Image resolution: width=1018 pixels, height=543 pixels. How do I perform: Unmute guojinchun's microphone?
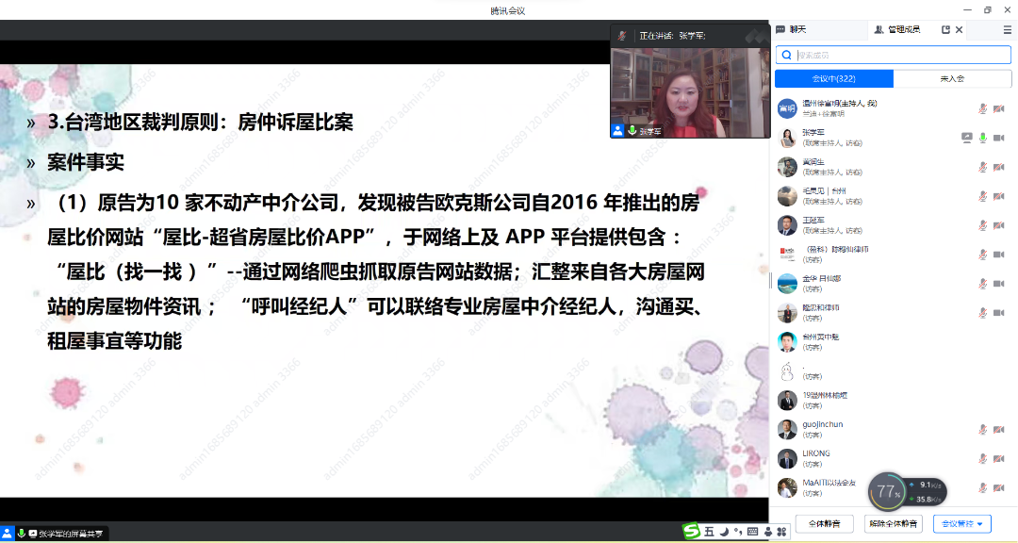(x=983, y=430)
